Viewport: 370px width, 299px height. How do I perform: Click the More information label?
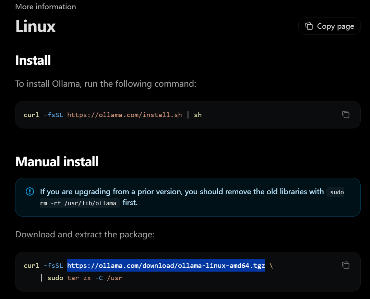click(46, 7)
